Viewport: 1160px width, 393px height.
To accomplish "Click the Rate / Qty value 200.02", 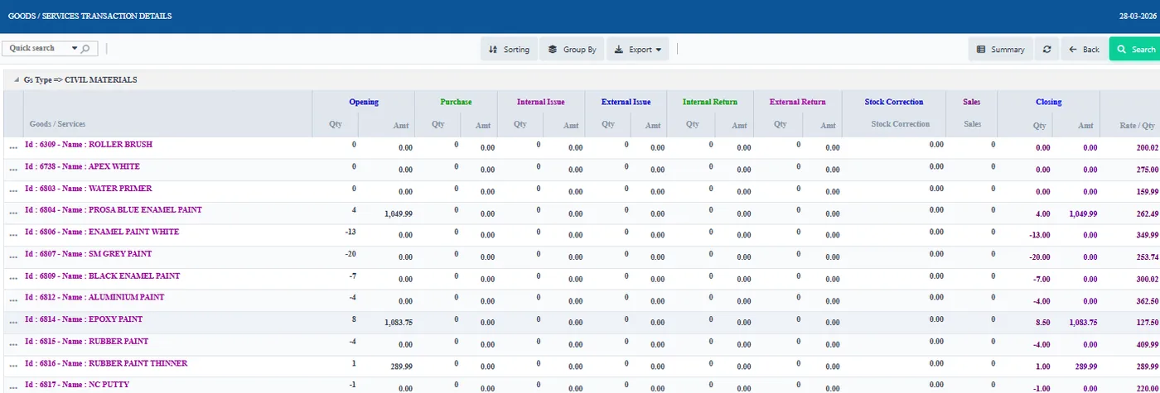I will (x=1148, y=148).
